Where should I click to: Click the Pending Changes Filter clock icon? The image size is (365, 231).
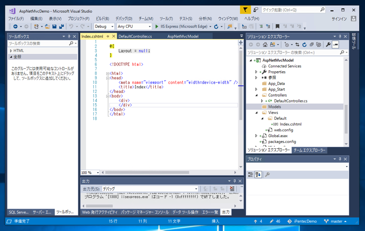(287, 45)
